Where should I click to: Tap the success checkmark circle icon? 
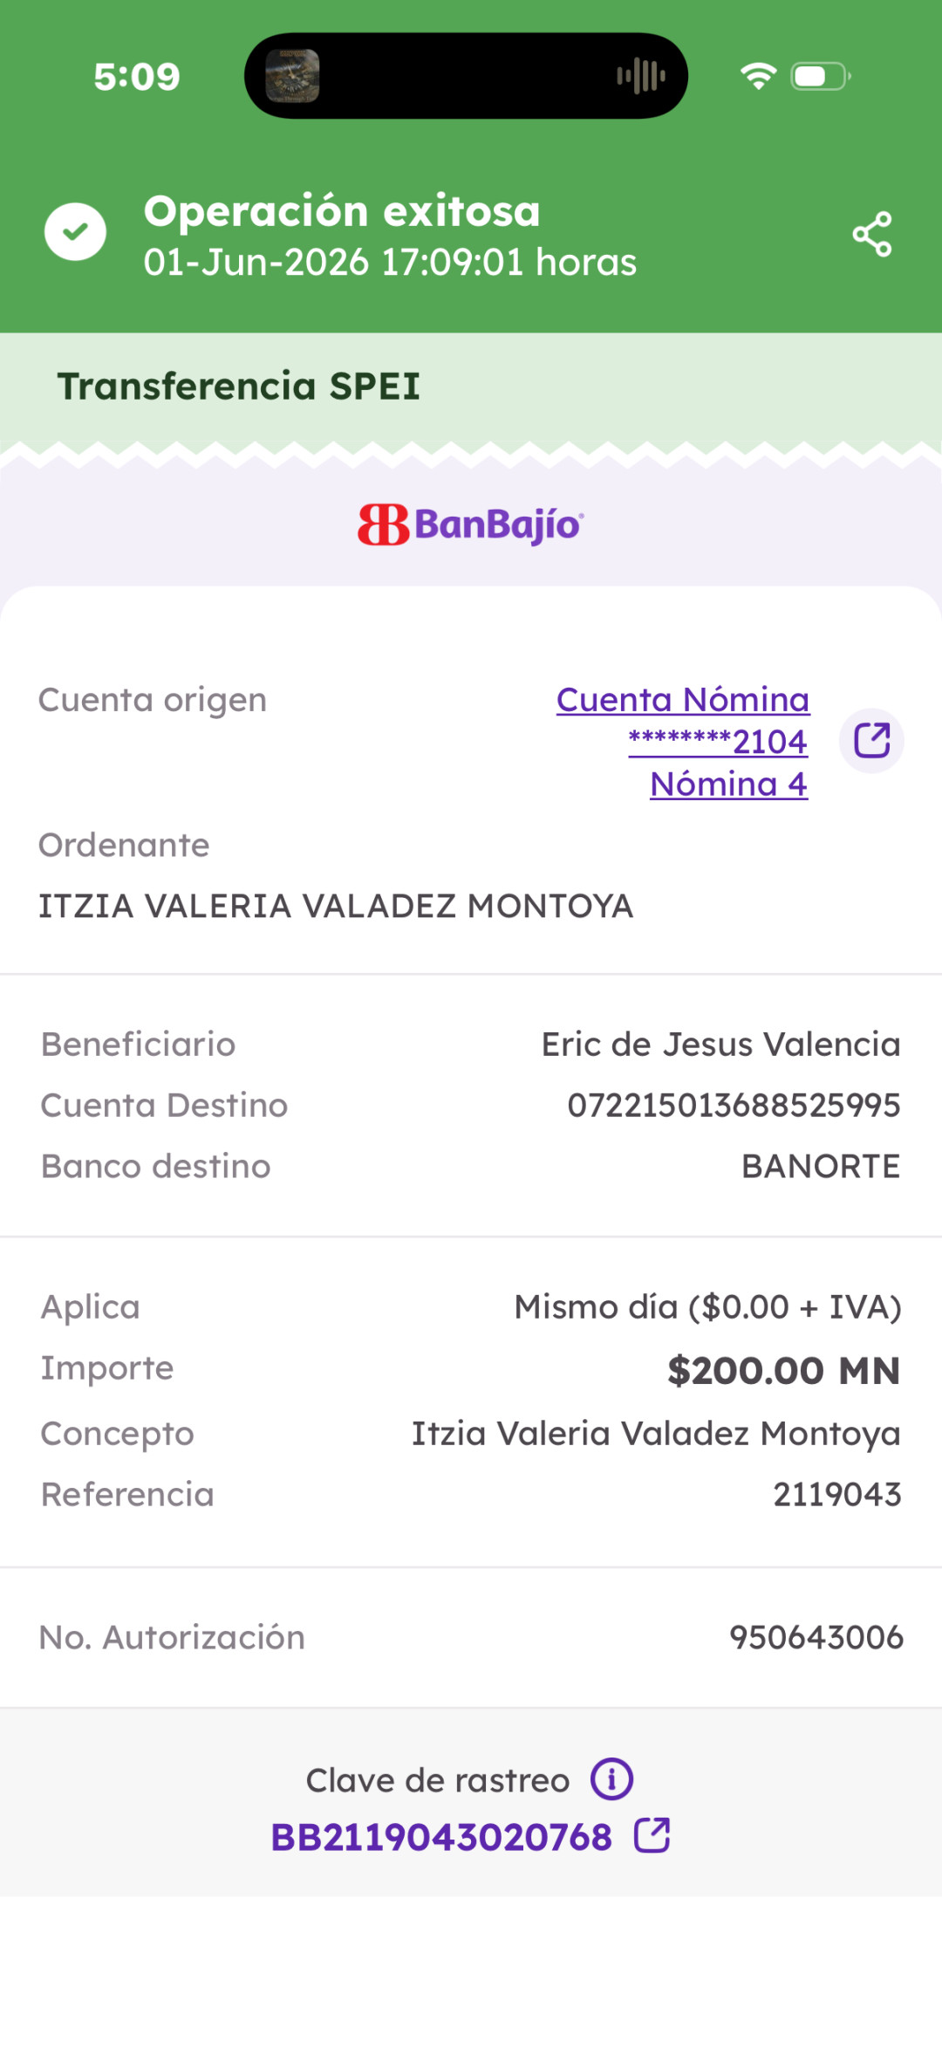coord(76,232)
